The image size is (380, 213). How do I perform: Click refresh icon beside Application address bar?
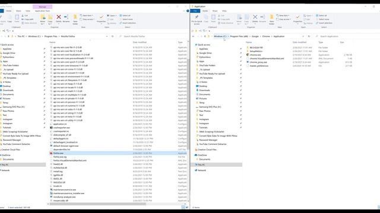point(309,36)
